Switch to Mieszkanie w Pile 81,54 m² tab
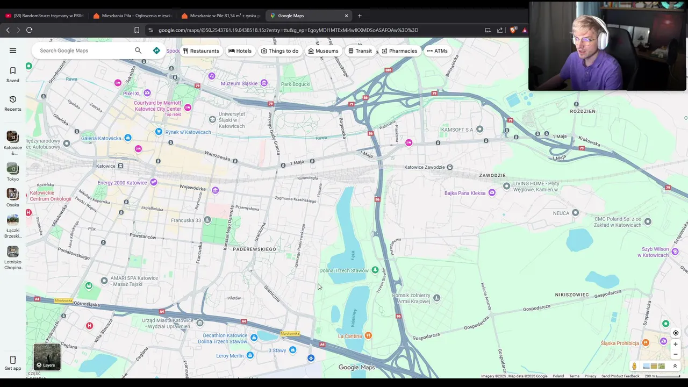The height and width of the screenshot is (387, 688). pos(220,16)
